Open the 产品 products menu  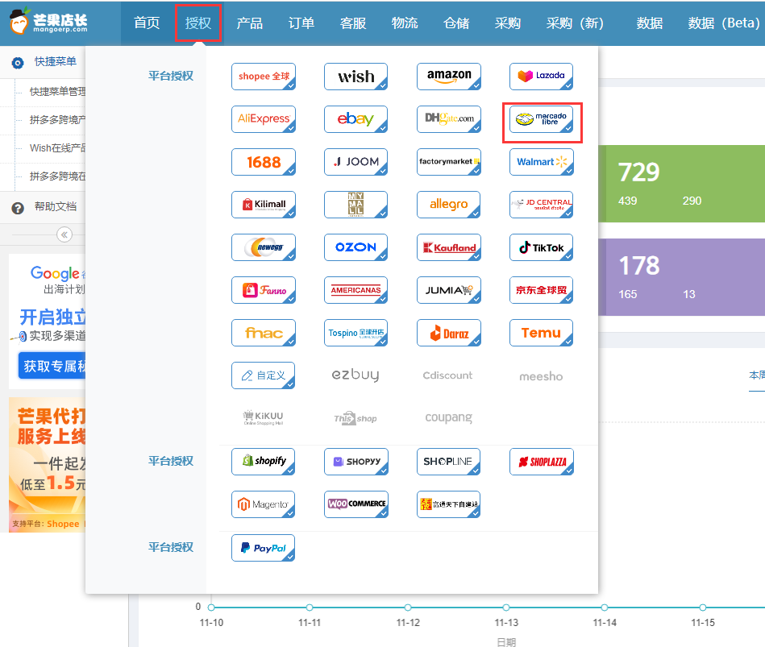click(250, 23)
